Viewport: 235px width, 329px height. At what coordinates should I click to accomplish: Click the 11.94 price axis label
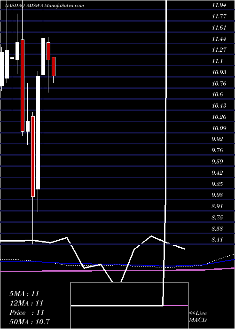coord(219,5)
